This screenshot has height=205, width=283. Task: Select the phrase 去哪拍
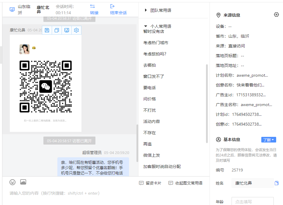(x=150, y=65)
